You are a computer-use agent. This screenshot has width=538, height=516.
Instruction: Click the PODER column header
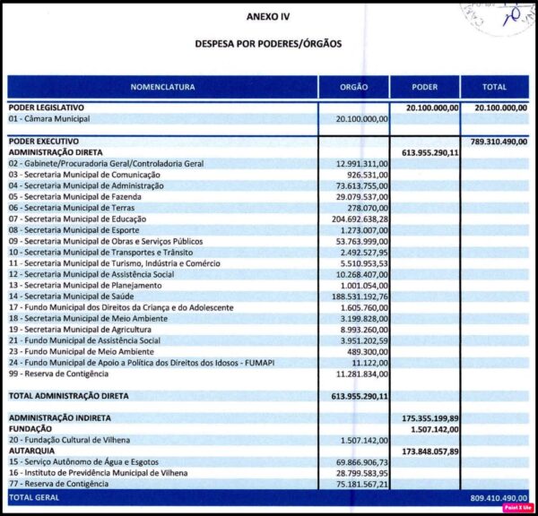[x=424, y=88]
